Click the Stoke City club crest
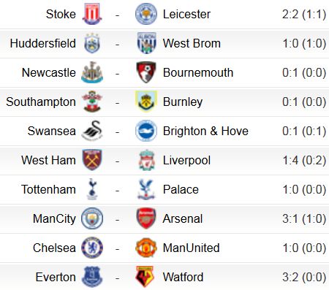The height and width of the screenshot is (290, 329). coord(92,14)
